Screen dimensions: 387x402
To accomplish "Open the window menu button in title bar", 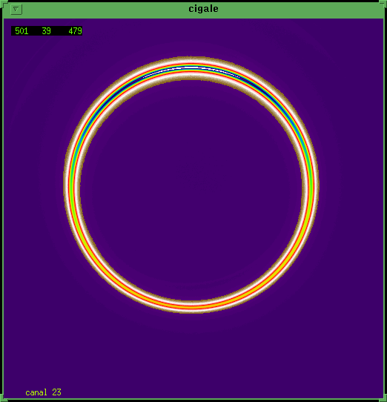I will 16,10.
